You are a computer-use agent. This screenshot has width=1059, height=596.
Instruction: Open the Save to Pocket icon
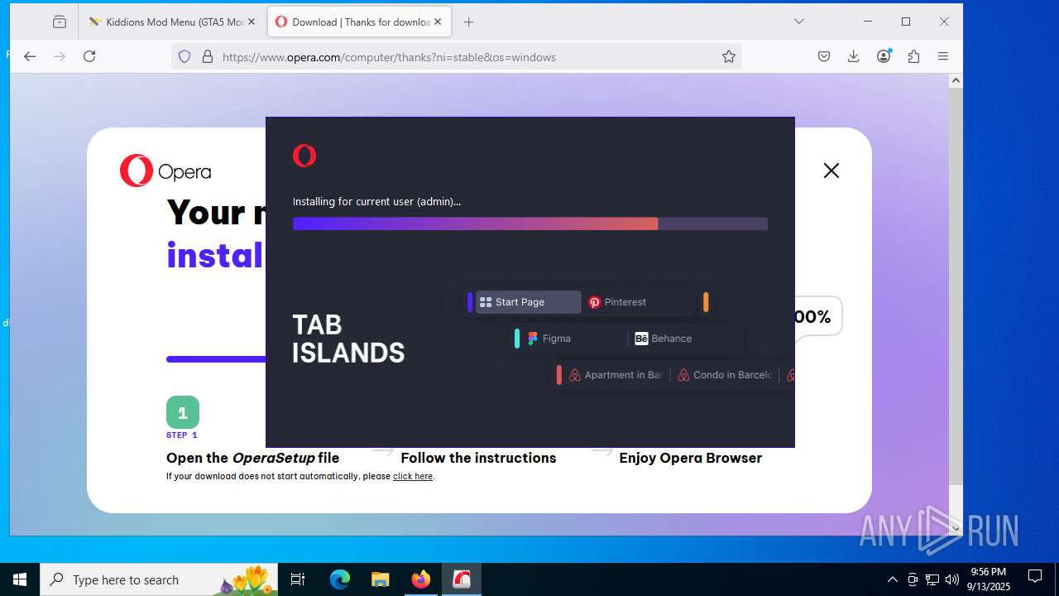click(x=824, y=56)
